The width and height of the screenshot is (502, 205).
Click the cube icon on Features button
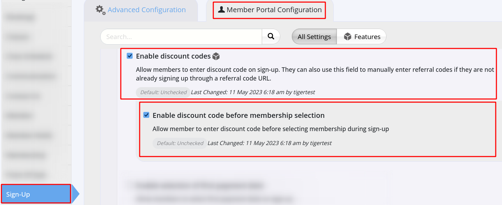tap(347, 37)
